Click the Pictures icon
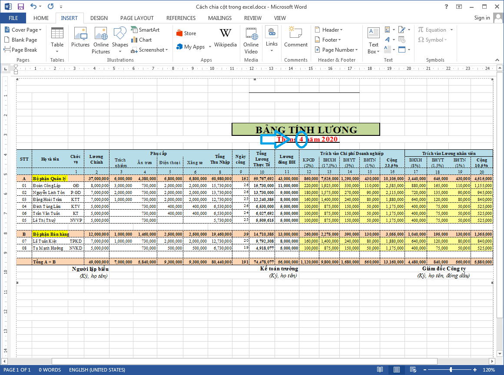The height and width of the screenshot is (375, 504). click(x=80, y=37)
